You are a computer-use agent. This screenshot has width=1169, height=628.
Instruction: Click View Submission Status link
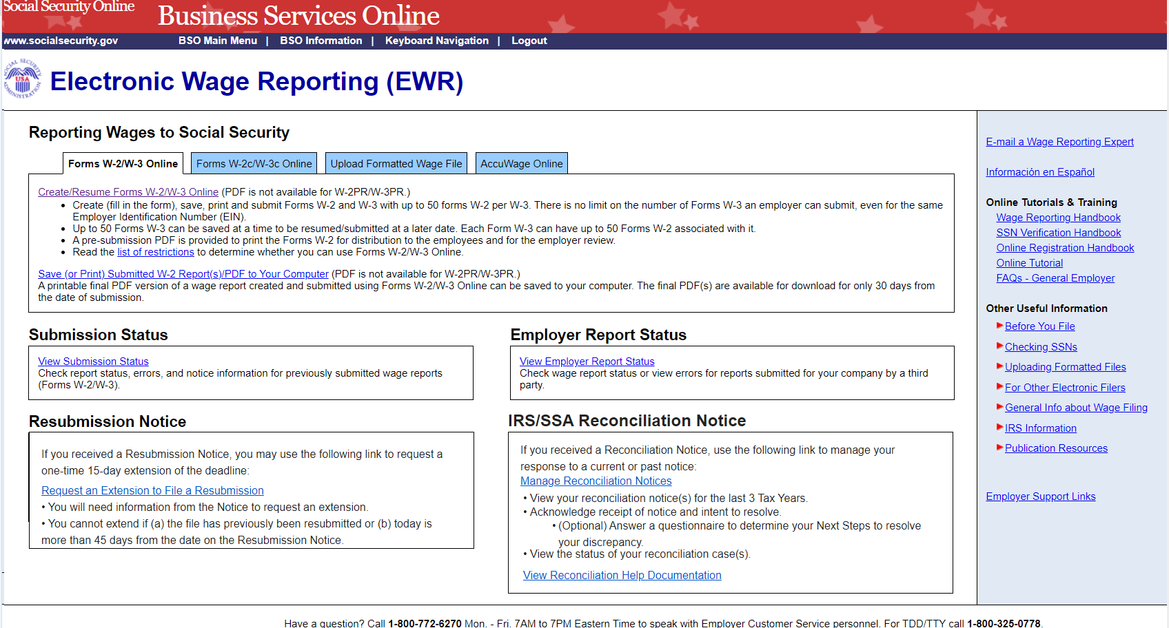click(x=93, y=362)
